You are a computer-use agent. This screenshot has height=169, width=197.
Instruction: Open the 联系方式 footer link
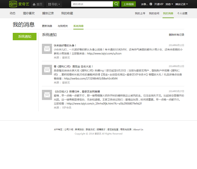(90, 129)
